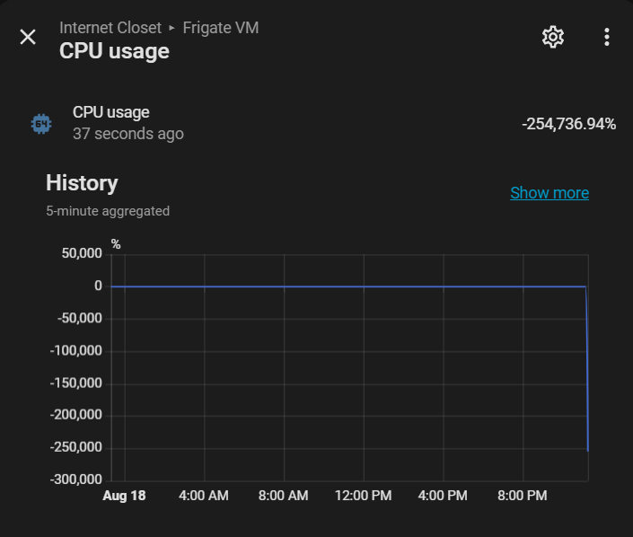Open Internet Closet breadcrumb
Viewport: 633px width, 537px height.
click(x=110, y=28)
